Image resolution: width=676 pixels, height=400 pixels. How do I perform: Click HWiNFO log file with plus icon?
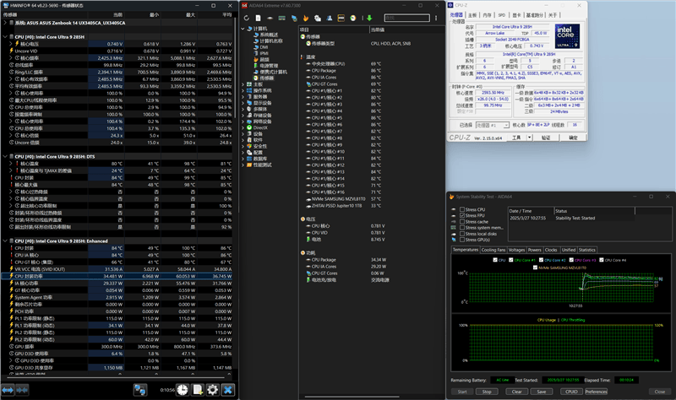198,390
